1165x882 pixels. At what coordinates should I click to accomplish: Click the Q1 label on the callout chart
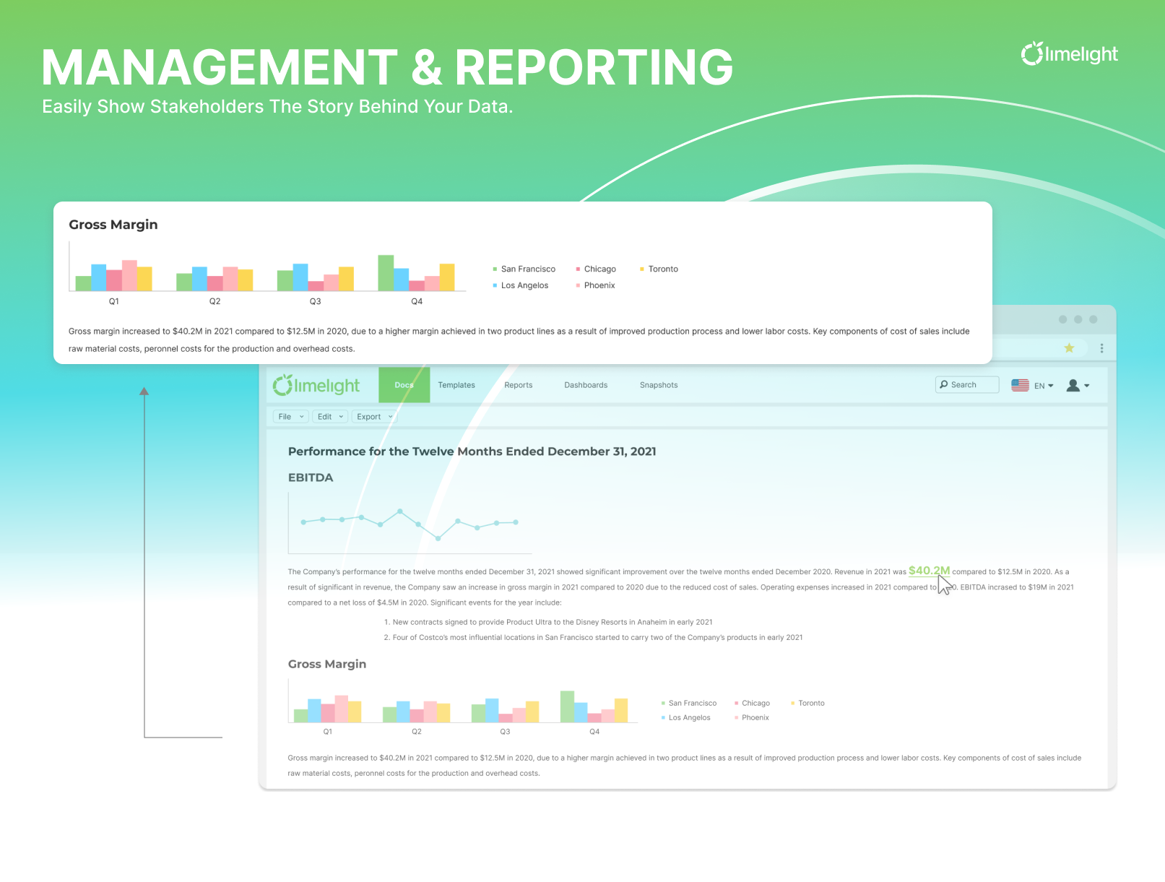click(114, 301)
